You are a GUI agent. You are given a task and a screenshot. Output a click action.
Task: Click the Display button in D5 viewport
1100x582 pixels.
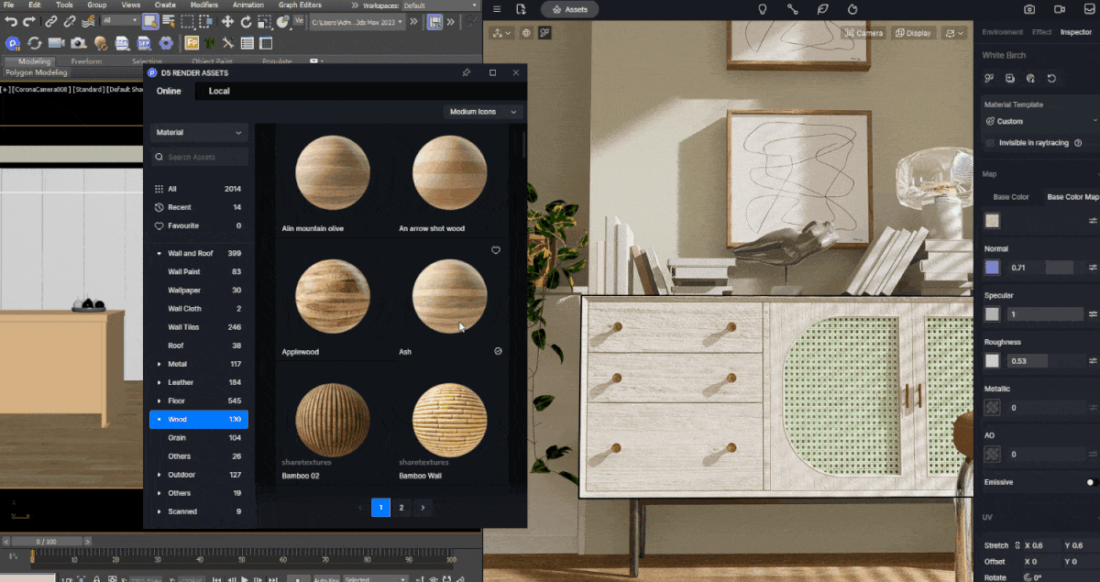(x=912, y=33)
